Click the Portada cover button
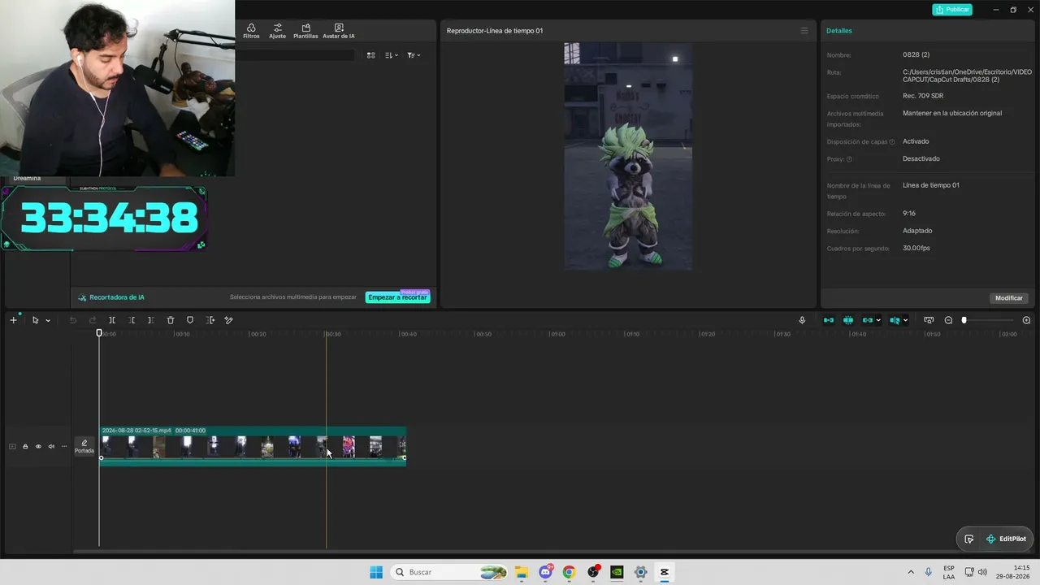Screen dimensions: 1040x585 click(x=84, y=446)
